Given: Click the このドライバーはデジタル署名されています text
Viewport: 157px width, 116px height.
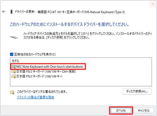Looking at the screenshot, I should [x=42, y=92].
